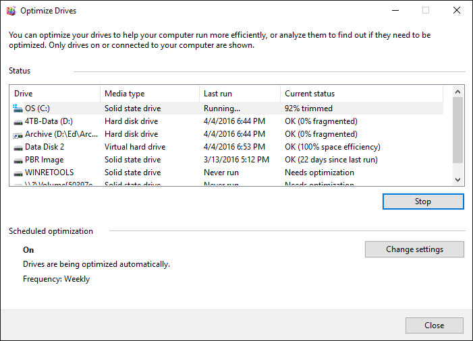Stop the running optimization
This screenshot has height=341, width=473.
tap(423, 201)
